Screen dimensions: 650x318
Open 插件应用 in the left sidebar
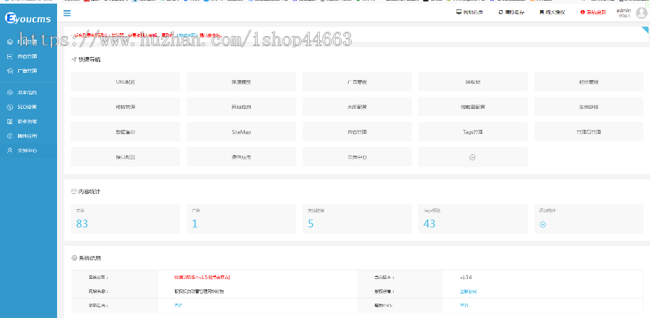[x=27, y=136]
